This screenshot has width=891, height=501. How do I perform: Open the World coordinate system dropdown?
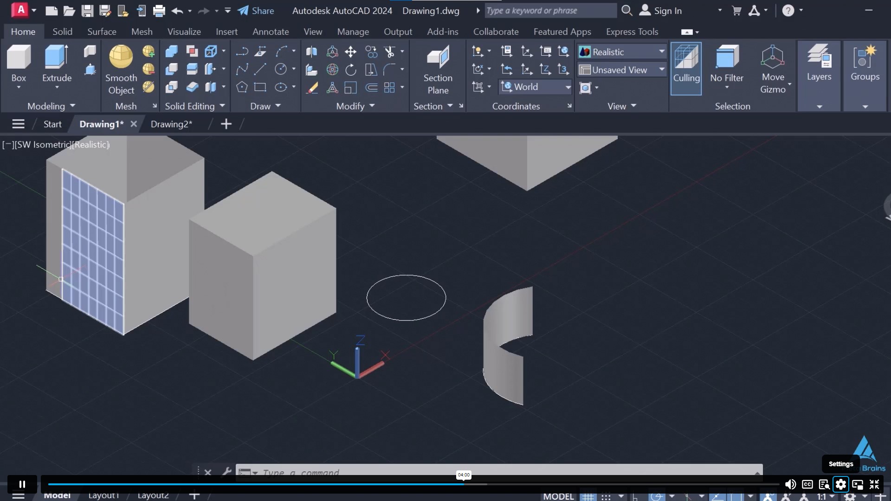click(x=568, y=87)
